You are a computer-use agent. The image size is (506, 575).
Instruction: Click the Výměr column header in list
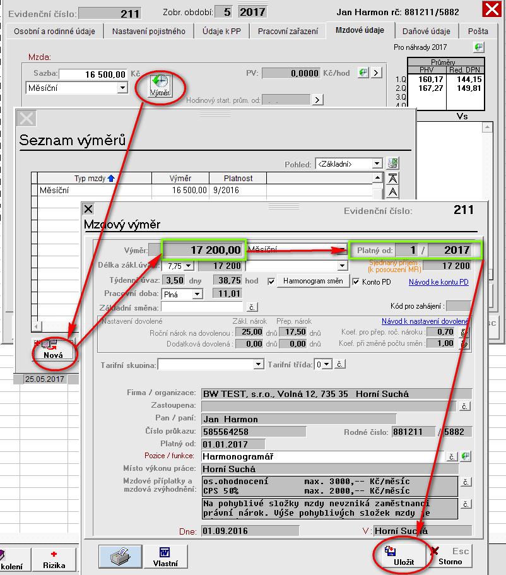tap(180, 178)
